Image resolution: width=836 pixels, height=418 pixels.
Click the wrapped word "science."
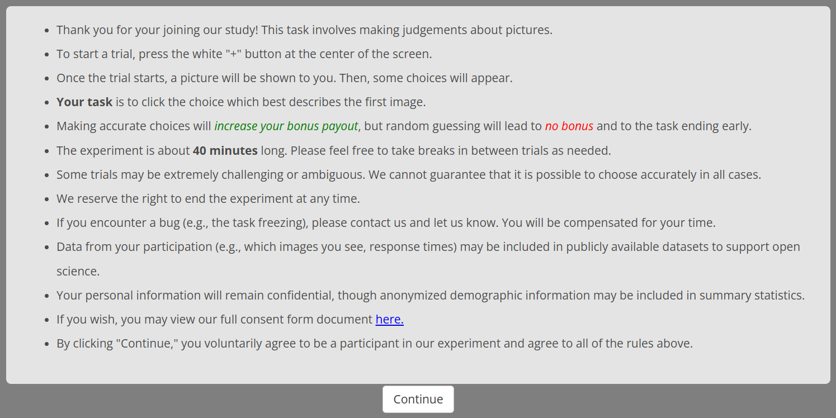(x=78, y=271)
